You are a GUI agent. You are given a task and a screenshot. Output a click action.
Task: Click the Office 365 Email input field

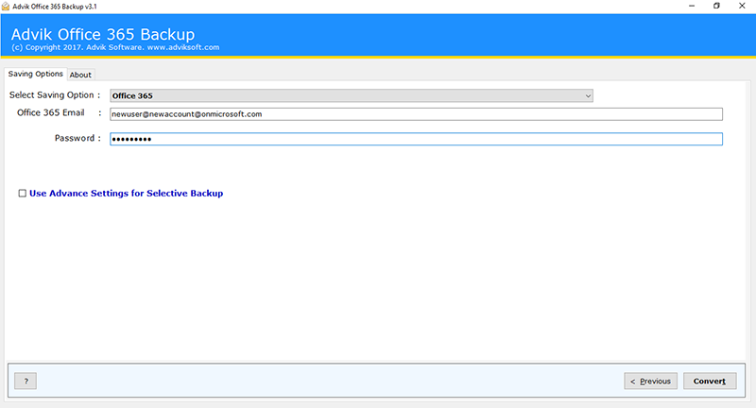click(x=416, y=114)
